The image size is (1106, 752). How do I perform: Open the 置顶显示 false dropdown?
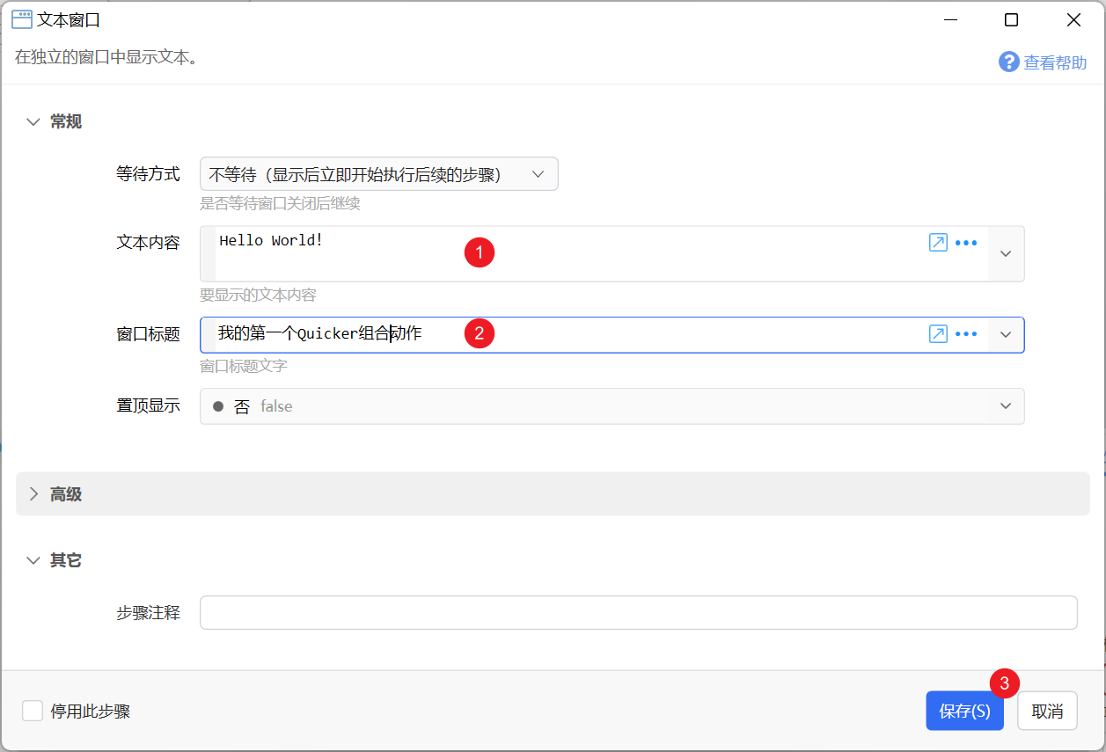[x=612, y=406]
